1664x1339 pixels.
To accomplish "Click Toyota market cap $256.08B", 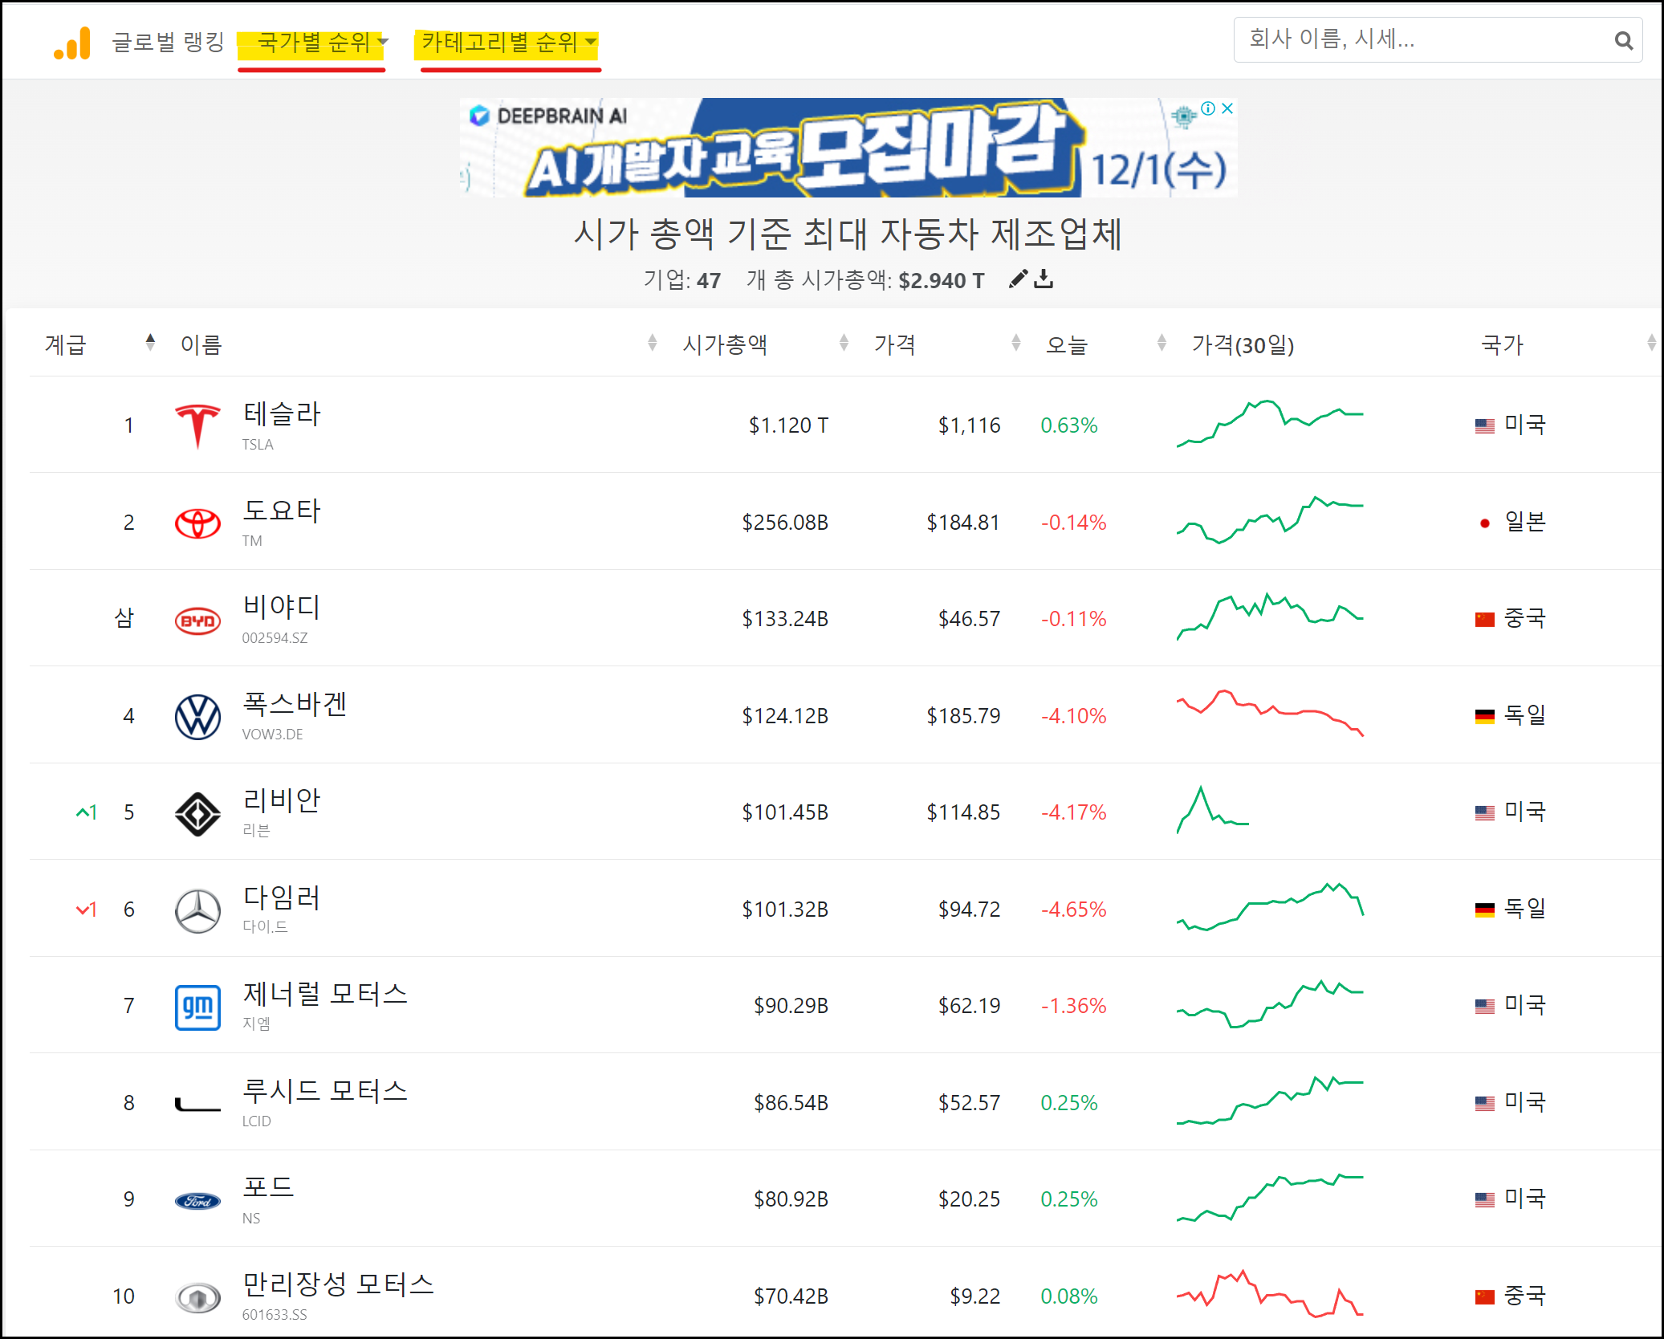I will (785, 523).
